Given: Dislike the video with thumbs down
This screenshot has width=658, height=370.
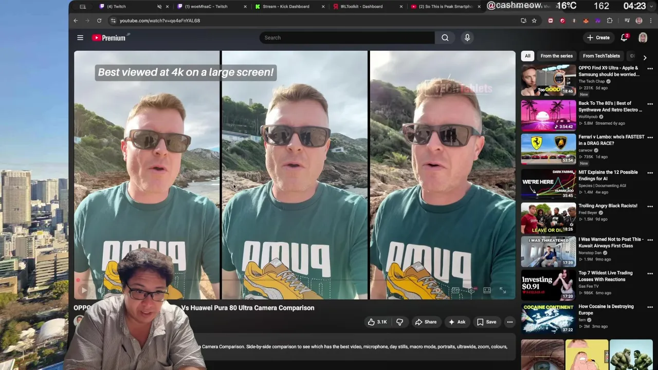Looking at the screenshot, I should tap(399, 322).
